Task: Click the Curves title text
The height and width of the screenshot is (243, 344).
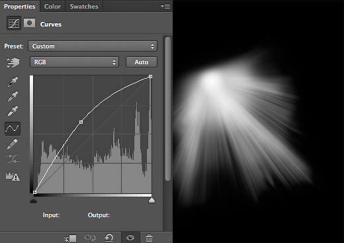Action: pyautogui.click(x=51, y=24)
